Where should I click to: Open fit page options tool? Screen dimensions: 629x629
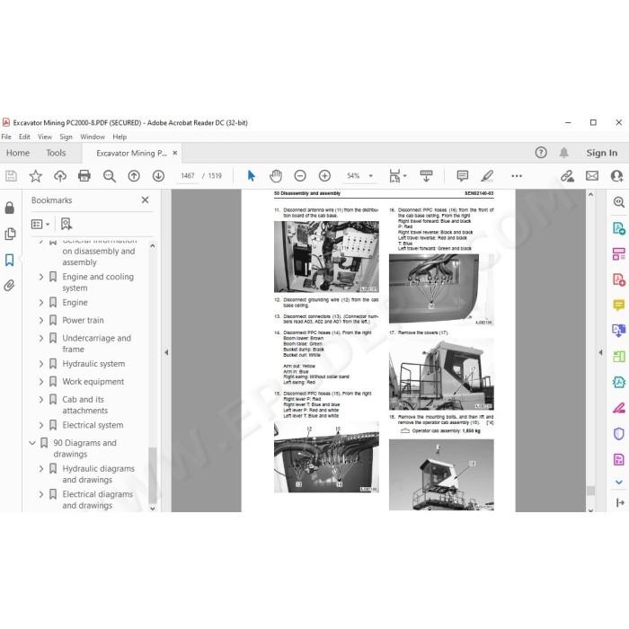coord(397,176)
